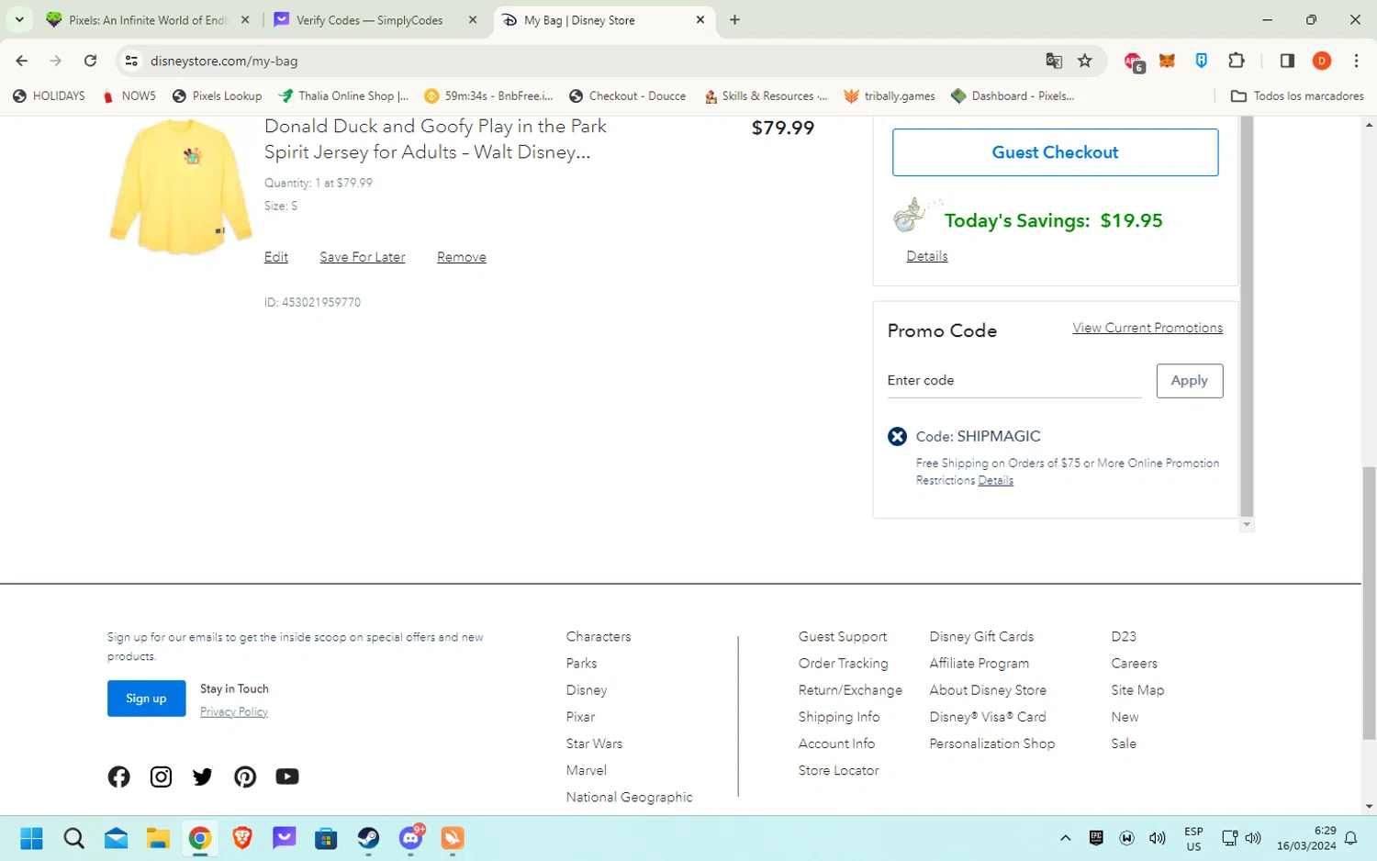Image resolution: width=1377 pixels, height=861 pixels.
Task: Open HOLIDAYS bookmark
Action: [x=49, y=95]
